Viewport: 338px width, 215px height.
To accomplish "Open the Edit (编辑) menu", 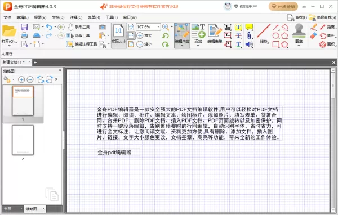I will 23,17.
